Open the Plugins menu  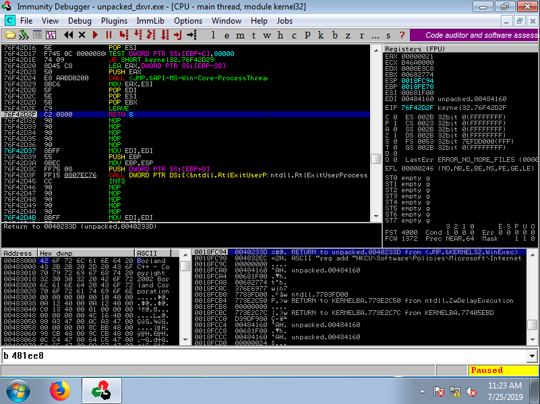coord(115,21)
